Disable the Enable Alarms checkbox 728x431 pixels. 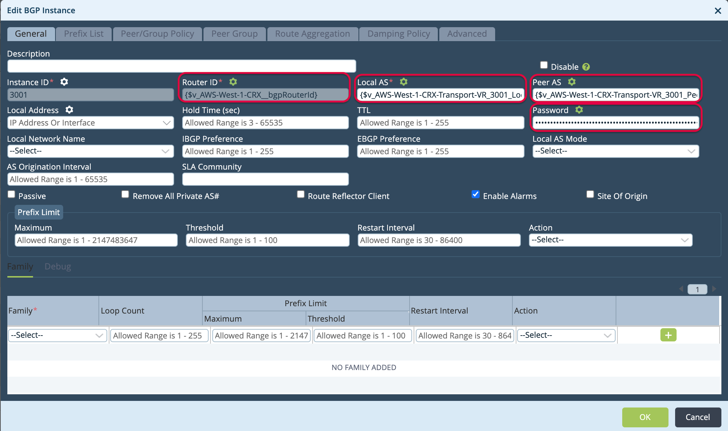475,194
